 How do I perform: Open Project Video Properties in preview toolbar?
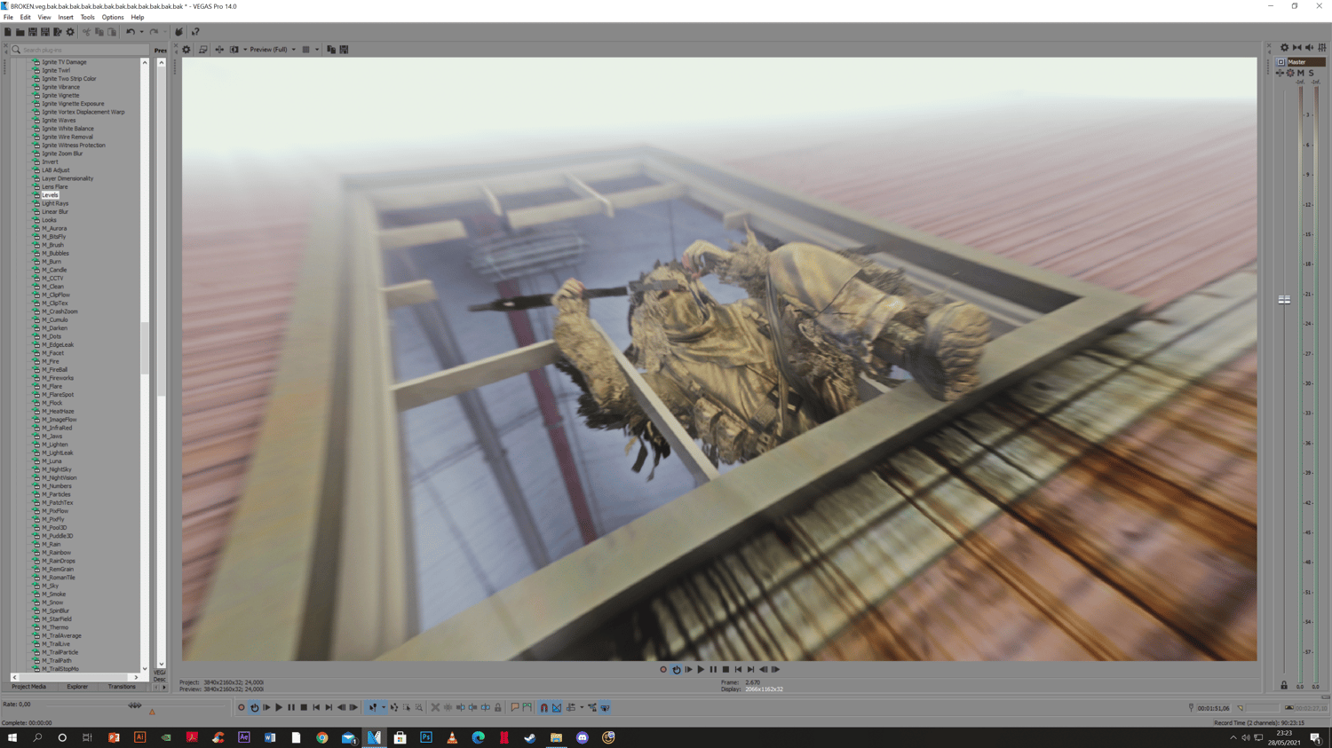tap(186, 50)
